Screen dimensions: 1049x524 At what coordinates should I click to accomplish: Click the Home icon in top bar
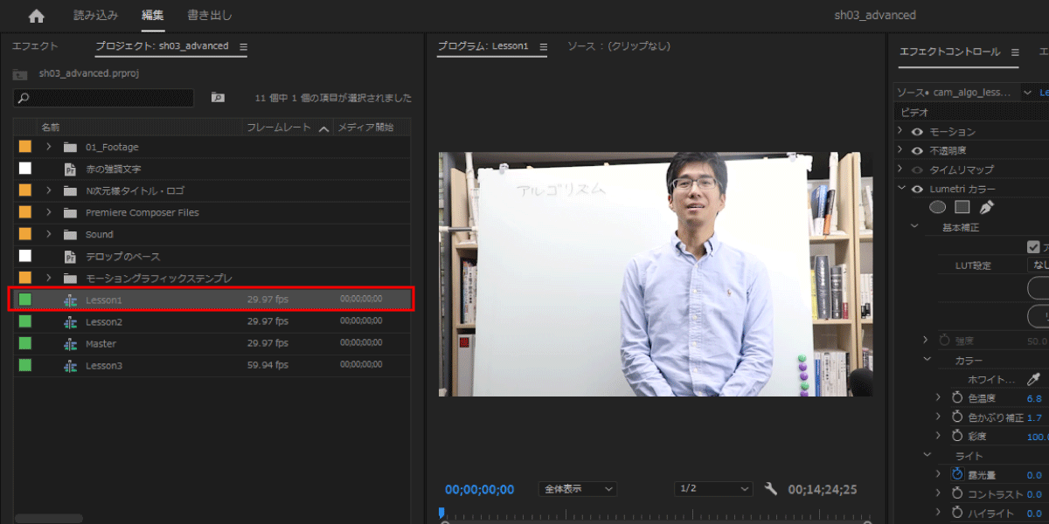pyautogui.click(x=36, y=16)
